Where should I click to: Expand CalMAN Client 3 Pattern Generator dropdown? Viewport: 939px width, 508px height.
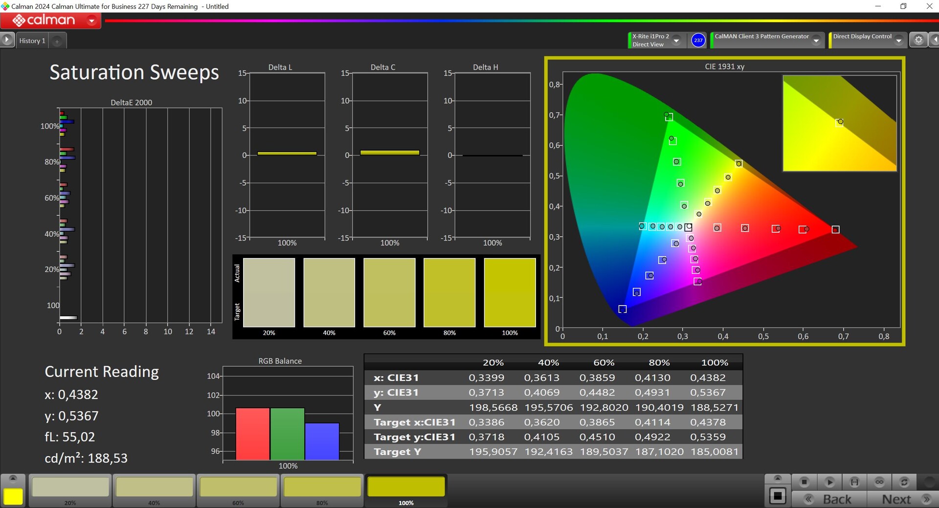(816, 41)
